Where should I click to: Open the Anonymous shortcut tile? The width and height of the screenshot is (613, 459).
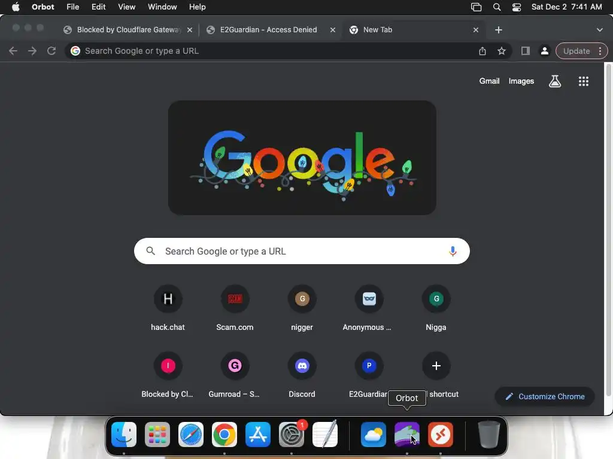369,308
